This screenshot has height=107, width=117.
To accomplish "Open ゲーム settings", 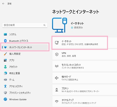I will click(25, 80).
